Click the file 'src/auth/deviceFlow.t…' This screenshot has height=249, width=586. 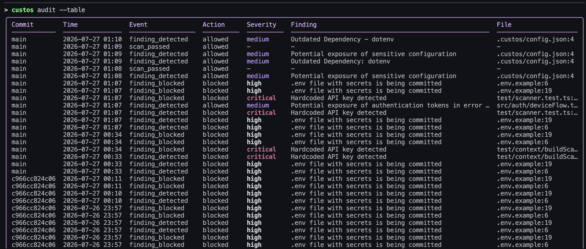(537, 105)
